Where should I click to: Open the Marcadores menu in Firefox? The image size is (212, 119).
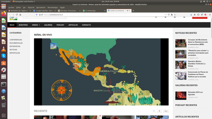tap(41, 7)
